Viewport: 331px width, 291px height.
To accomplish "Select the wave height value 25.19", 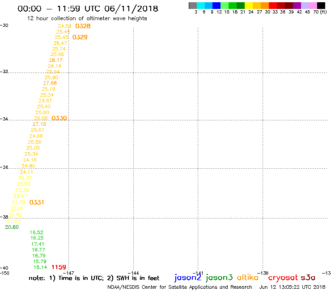I will [x=48, y=89].
